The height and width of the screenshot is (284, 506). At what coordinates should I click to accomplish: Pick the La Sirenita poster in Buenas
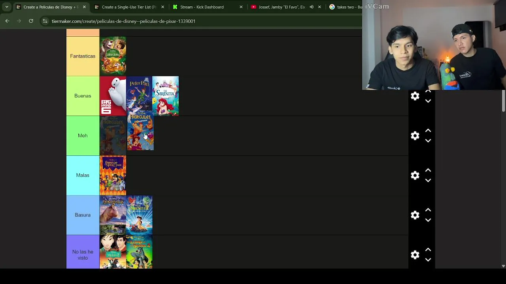pyautogui.click(x=165, y=96)
